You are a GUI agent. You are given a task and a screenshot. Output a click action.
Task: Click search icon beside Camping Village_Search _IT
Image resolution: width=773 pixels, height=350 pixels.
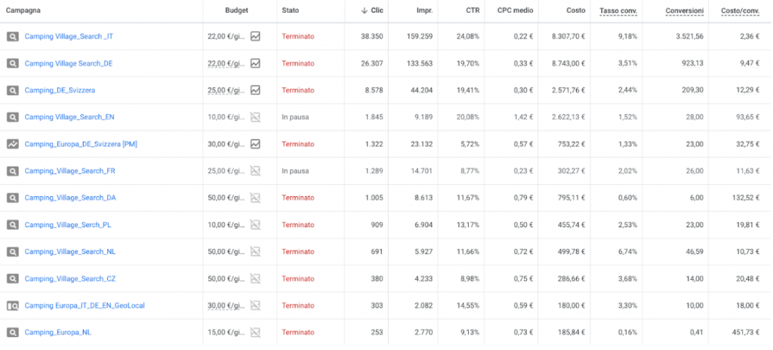tap(13, 36)
